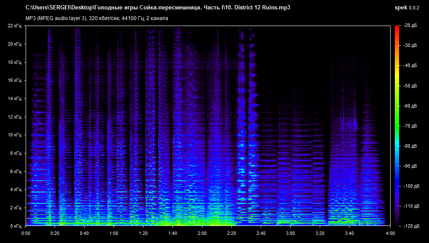Click the 22 кГц frequency axis label
429x243 pixels.
pyautogui.click(x=15, y=26)
